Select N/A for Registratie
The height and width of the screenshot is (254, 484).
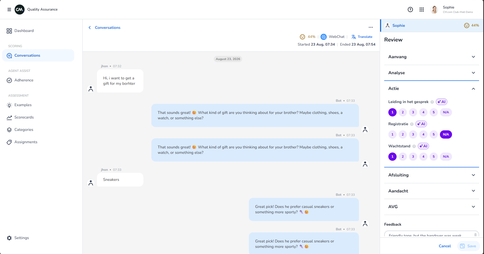pos(446,134)
